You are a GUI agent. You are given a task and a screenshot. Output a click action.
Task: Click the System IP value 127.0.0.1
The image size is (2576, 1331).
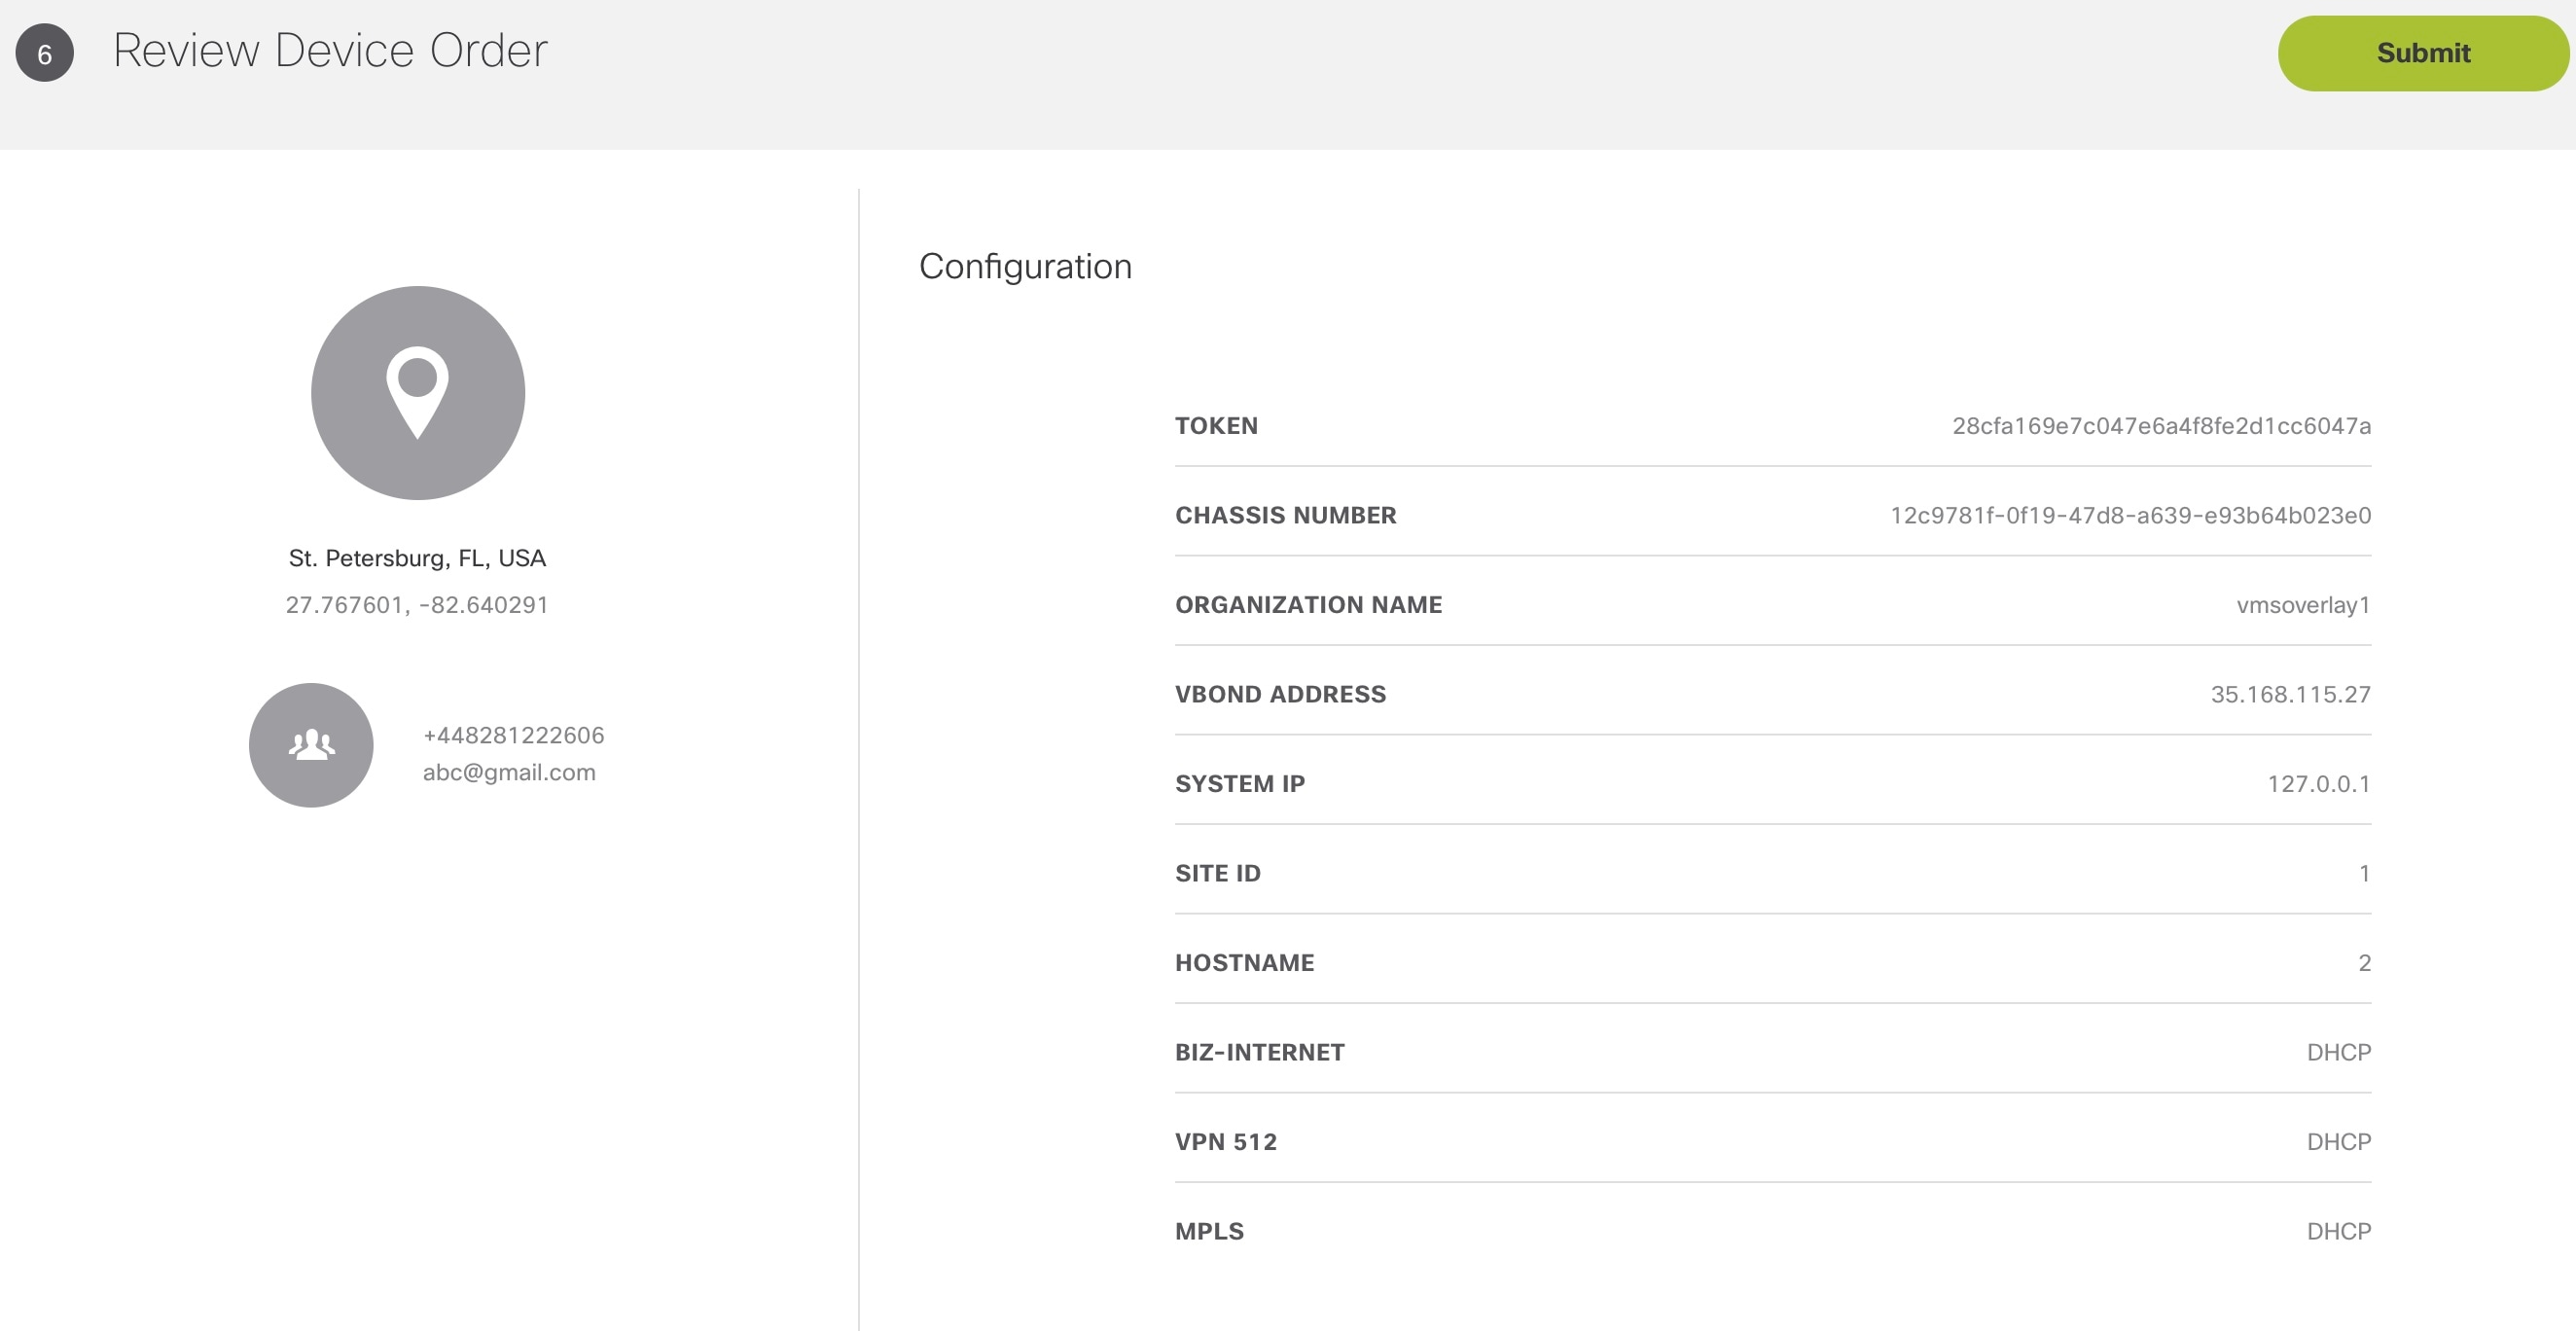click(x=2318, y=784)
